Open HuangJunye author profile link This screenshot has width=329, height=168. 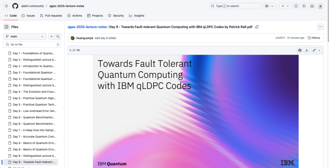(84, 38)
